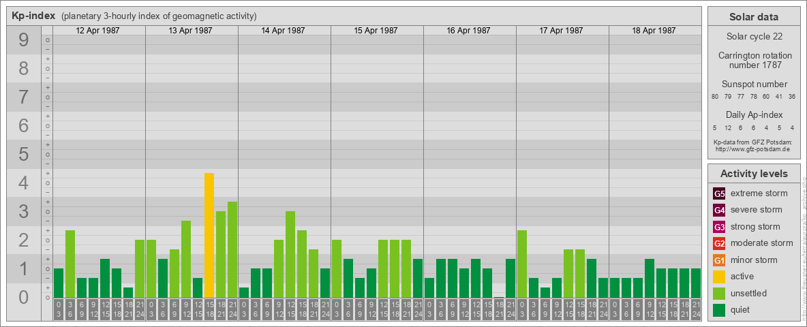
Task: Click the 12-15 bar on 14 Apr 1987
Action: click(x=290, y=254)
